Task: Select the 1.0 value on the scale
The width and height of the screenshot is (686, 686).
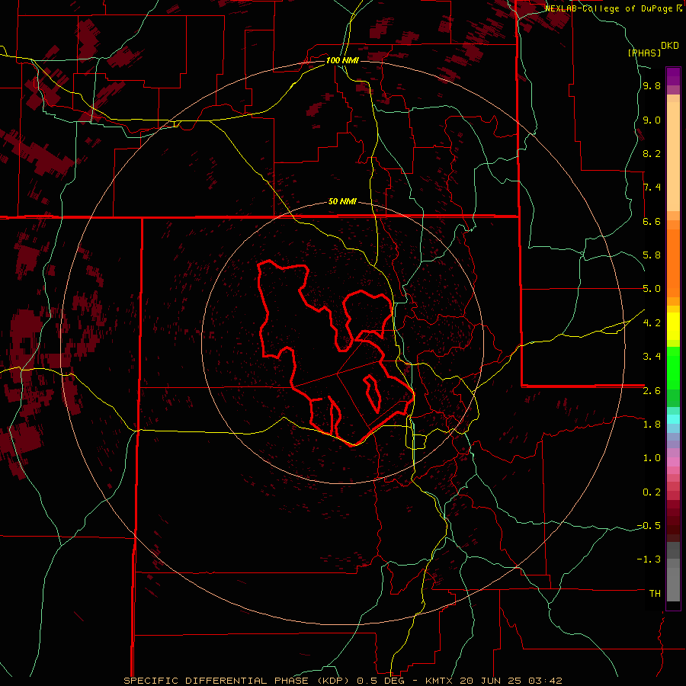Action: [652, 458]
